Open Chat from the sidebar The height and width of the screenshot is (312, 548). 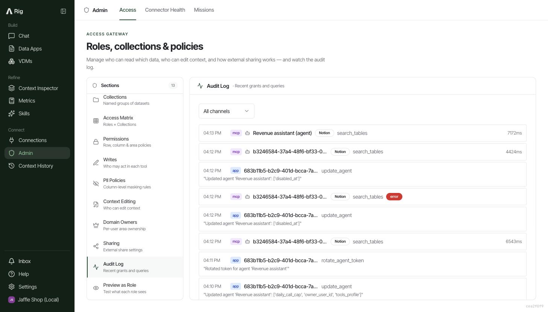click(37, 36)
